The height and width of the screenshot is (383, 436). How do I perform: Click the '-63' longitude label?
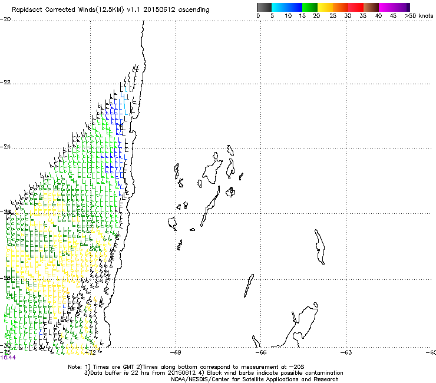tap(346, 352)
